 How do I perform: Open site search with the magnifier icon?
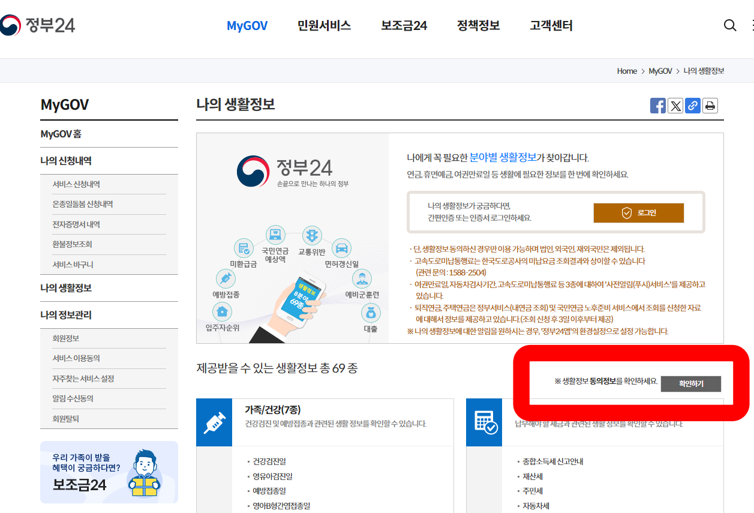coord(730,25)
